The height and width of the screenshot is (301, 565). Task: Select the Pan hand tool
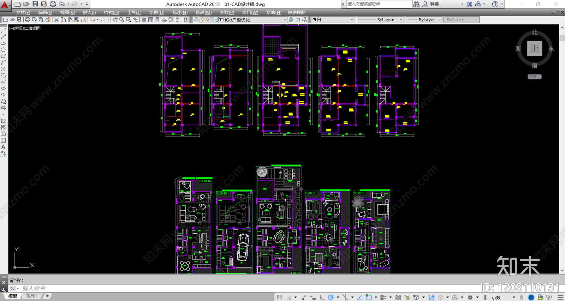click(x=115, y=20)
